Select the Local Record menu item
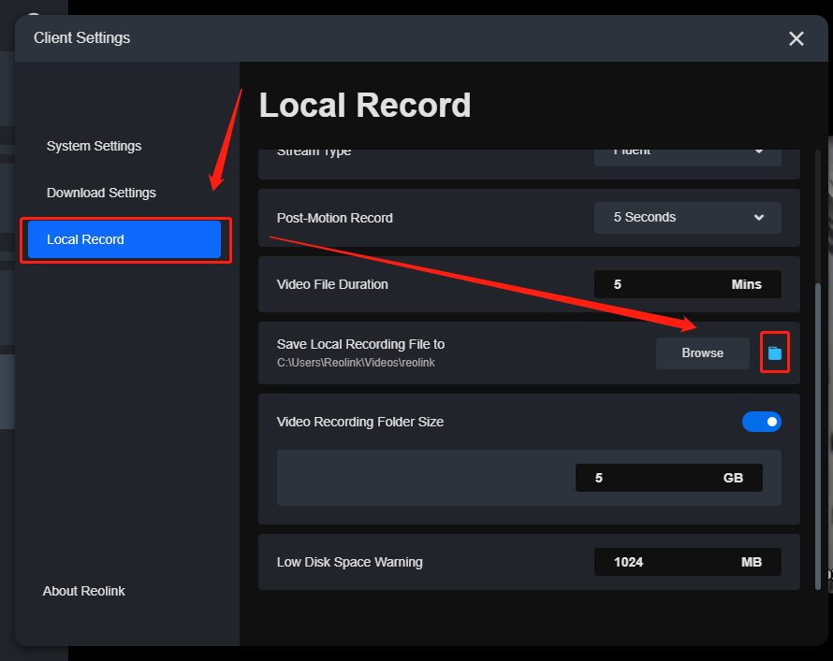Screen dimensions: 833x661 124,239
